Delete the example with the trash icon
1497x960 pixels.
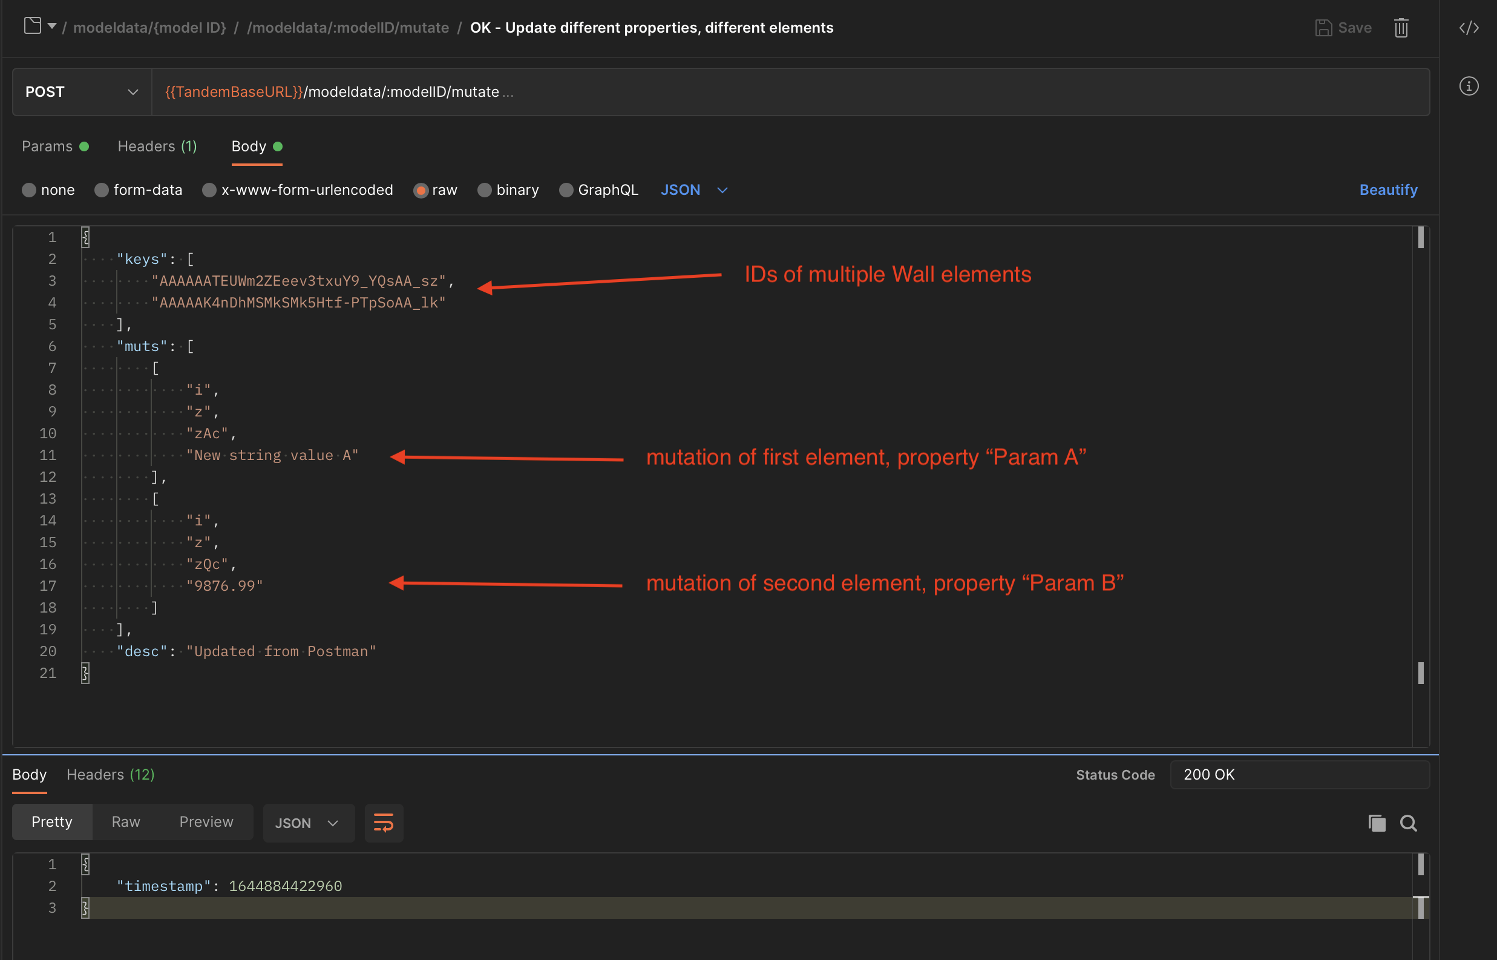(1401, 27)
